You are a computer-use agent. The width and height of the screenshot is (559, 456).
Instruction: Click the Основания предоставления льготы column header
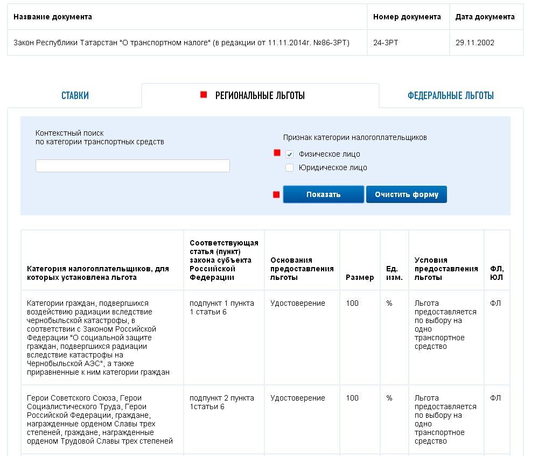point(302,269)
